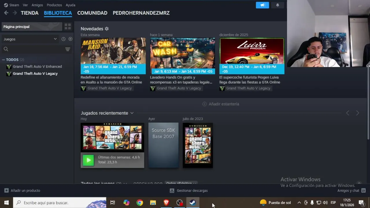The height and width of the screenshot is (208, 370).
Task: Click the Steam taskbar icon
Action: tap(193, 203)
